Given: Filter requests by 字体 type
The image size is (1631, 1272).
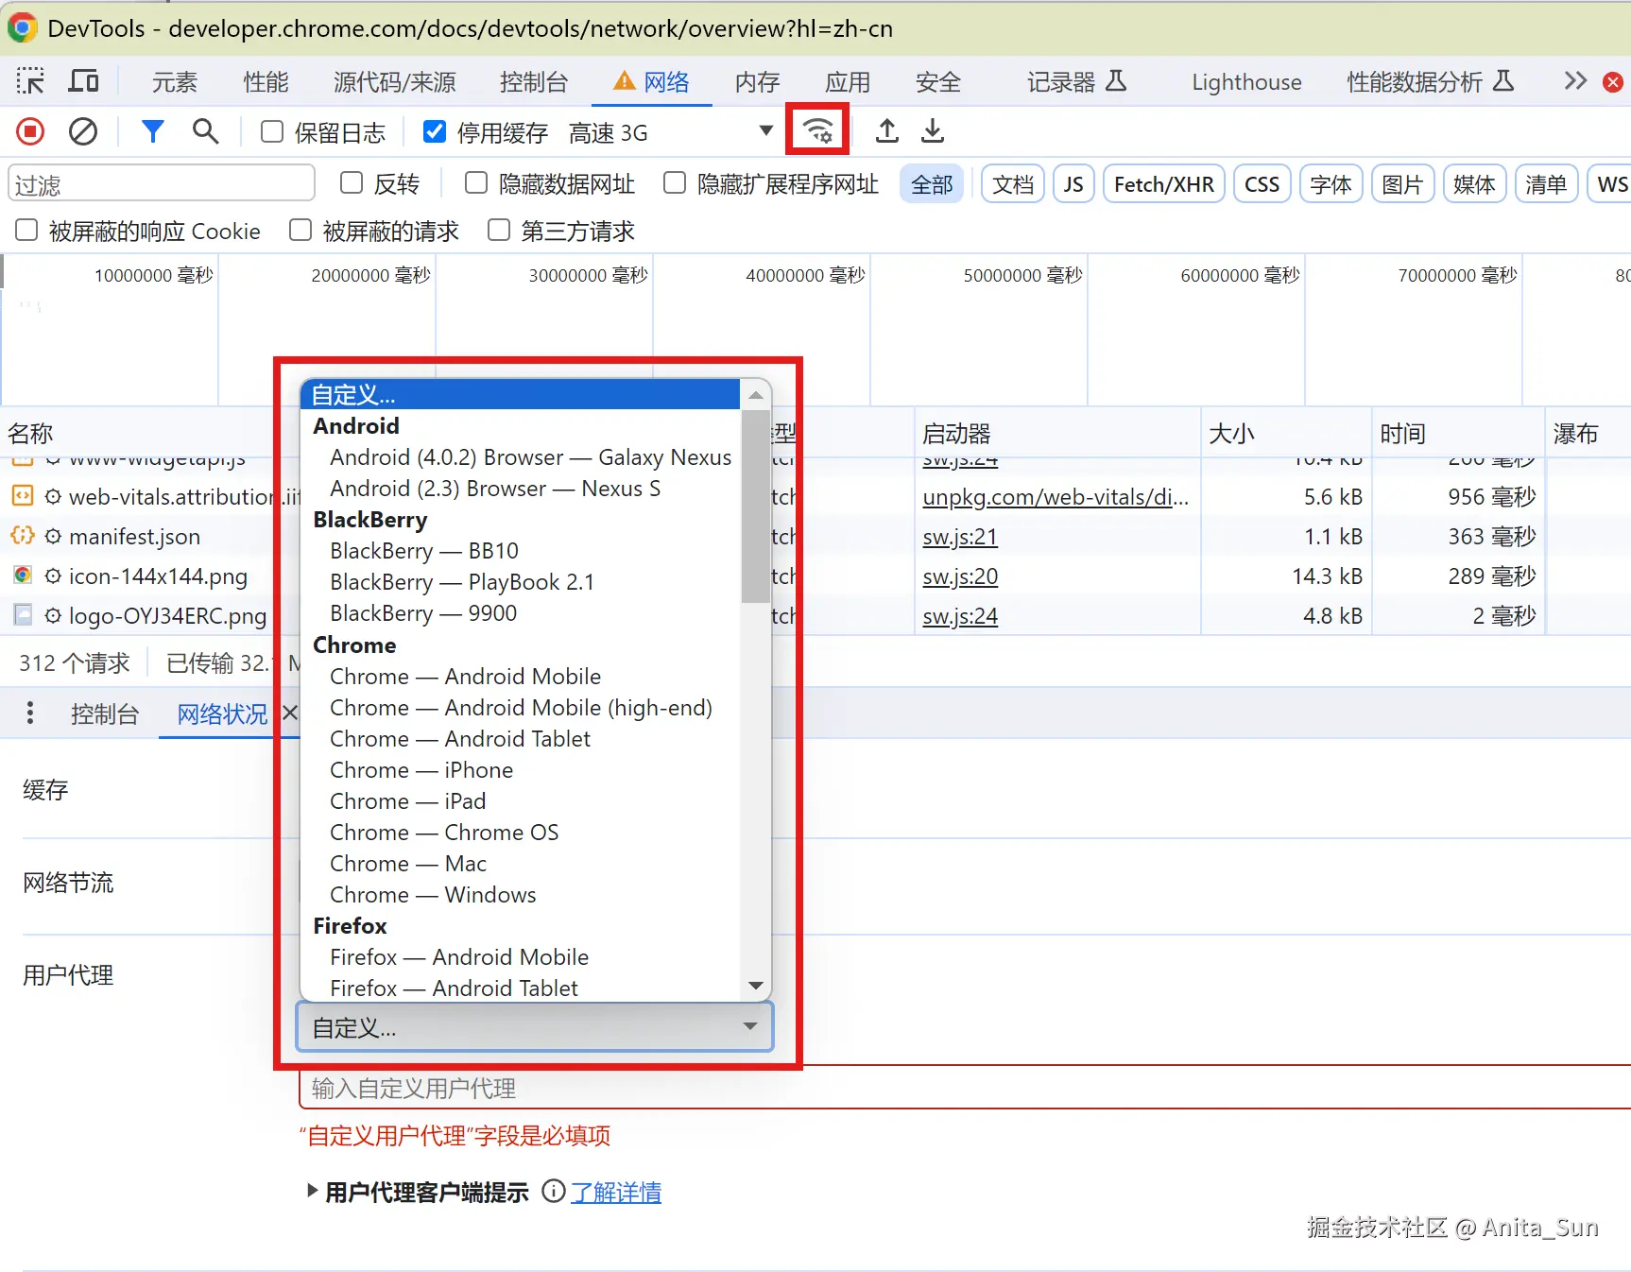Looking at the screenshot, I should coord(1331,184).
